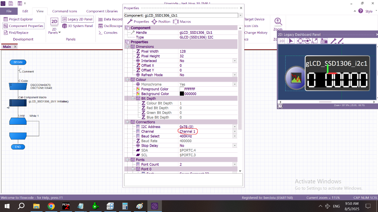Click the Foreground Color swatch
The width and height of the screenshot is (378, 212).
pos(182,89)
